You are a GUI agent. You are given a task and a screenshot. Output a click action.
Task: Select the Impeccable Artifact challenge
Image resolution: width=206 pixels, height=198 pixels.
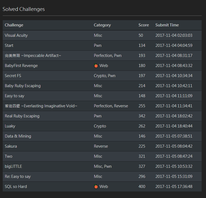point(33,56)
